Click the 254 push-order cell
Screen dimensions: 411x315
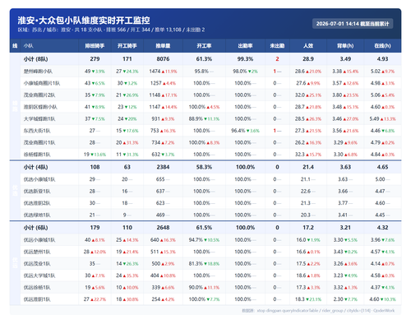coord(163,299)
